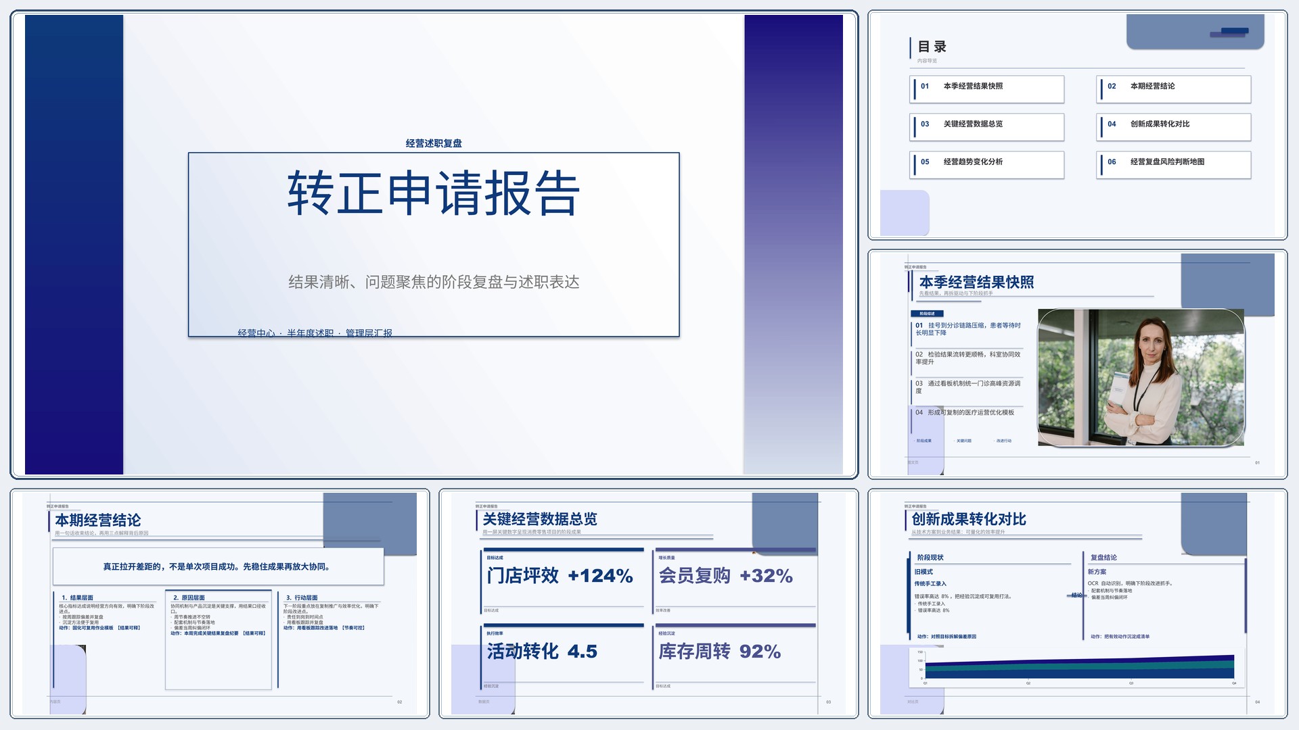Image resolution: width=1299 pixels, height=730 pixels.
Task: Click the 2. 原因层面 column heading
Action: pyautogui.click(x=189, y=598)
